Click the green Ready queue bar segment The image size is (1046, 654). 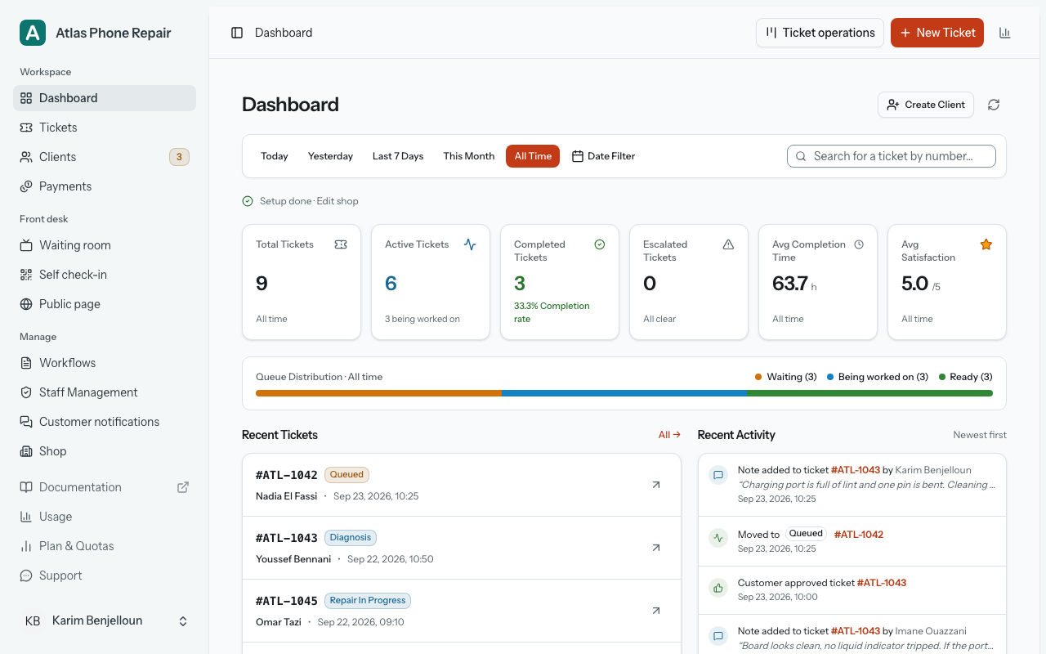pos(869,393)
